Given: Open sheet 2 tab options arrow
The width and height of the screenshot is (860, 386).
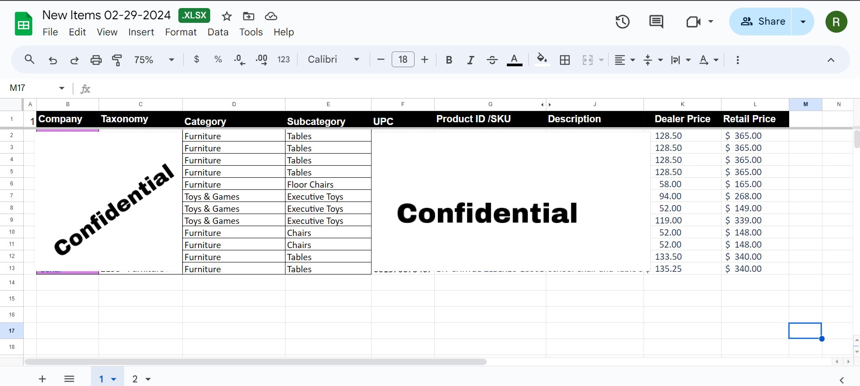Looking at the screenshot, I should pos(148,379).
